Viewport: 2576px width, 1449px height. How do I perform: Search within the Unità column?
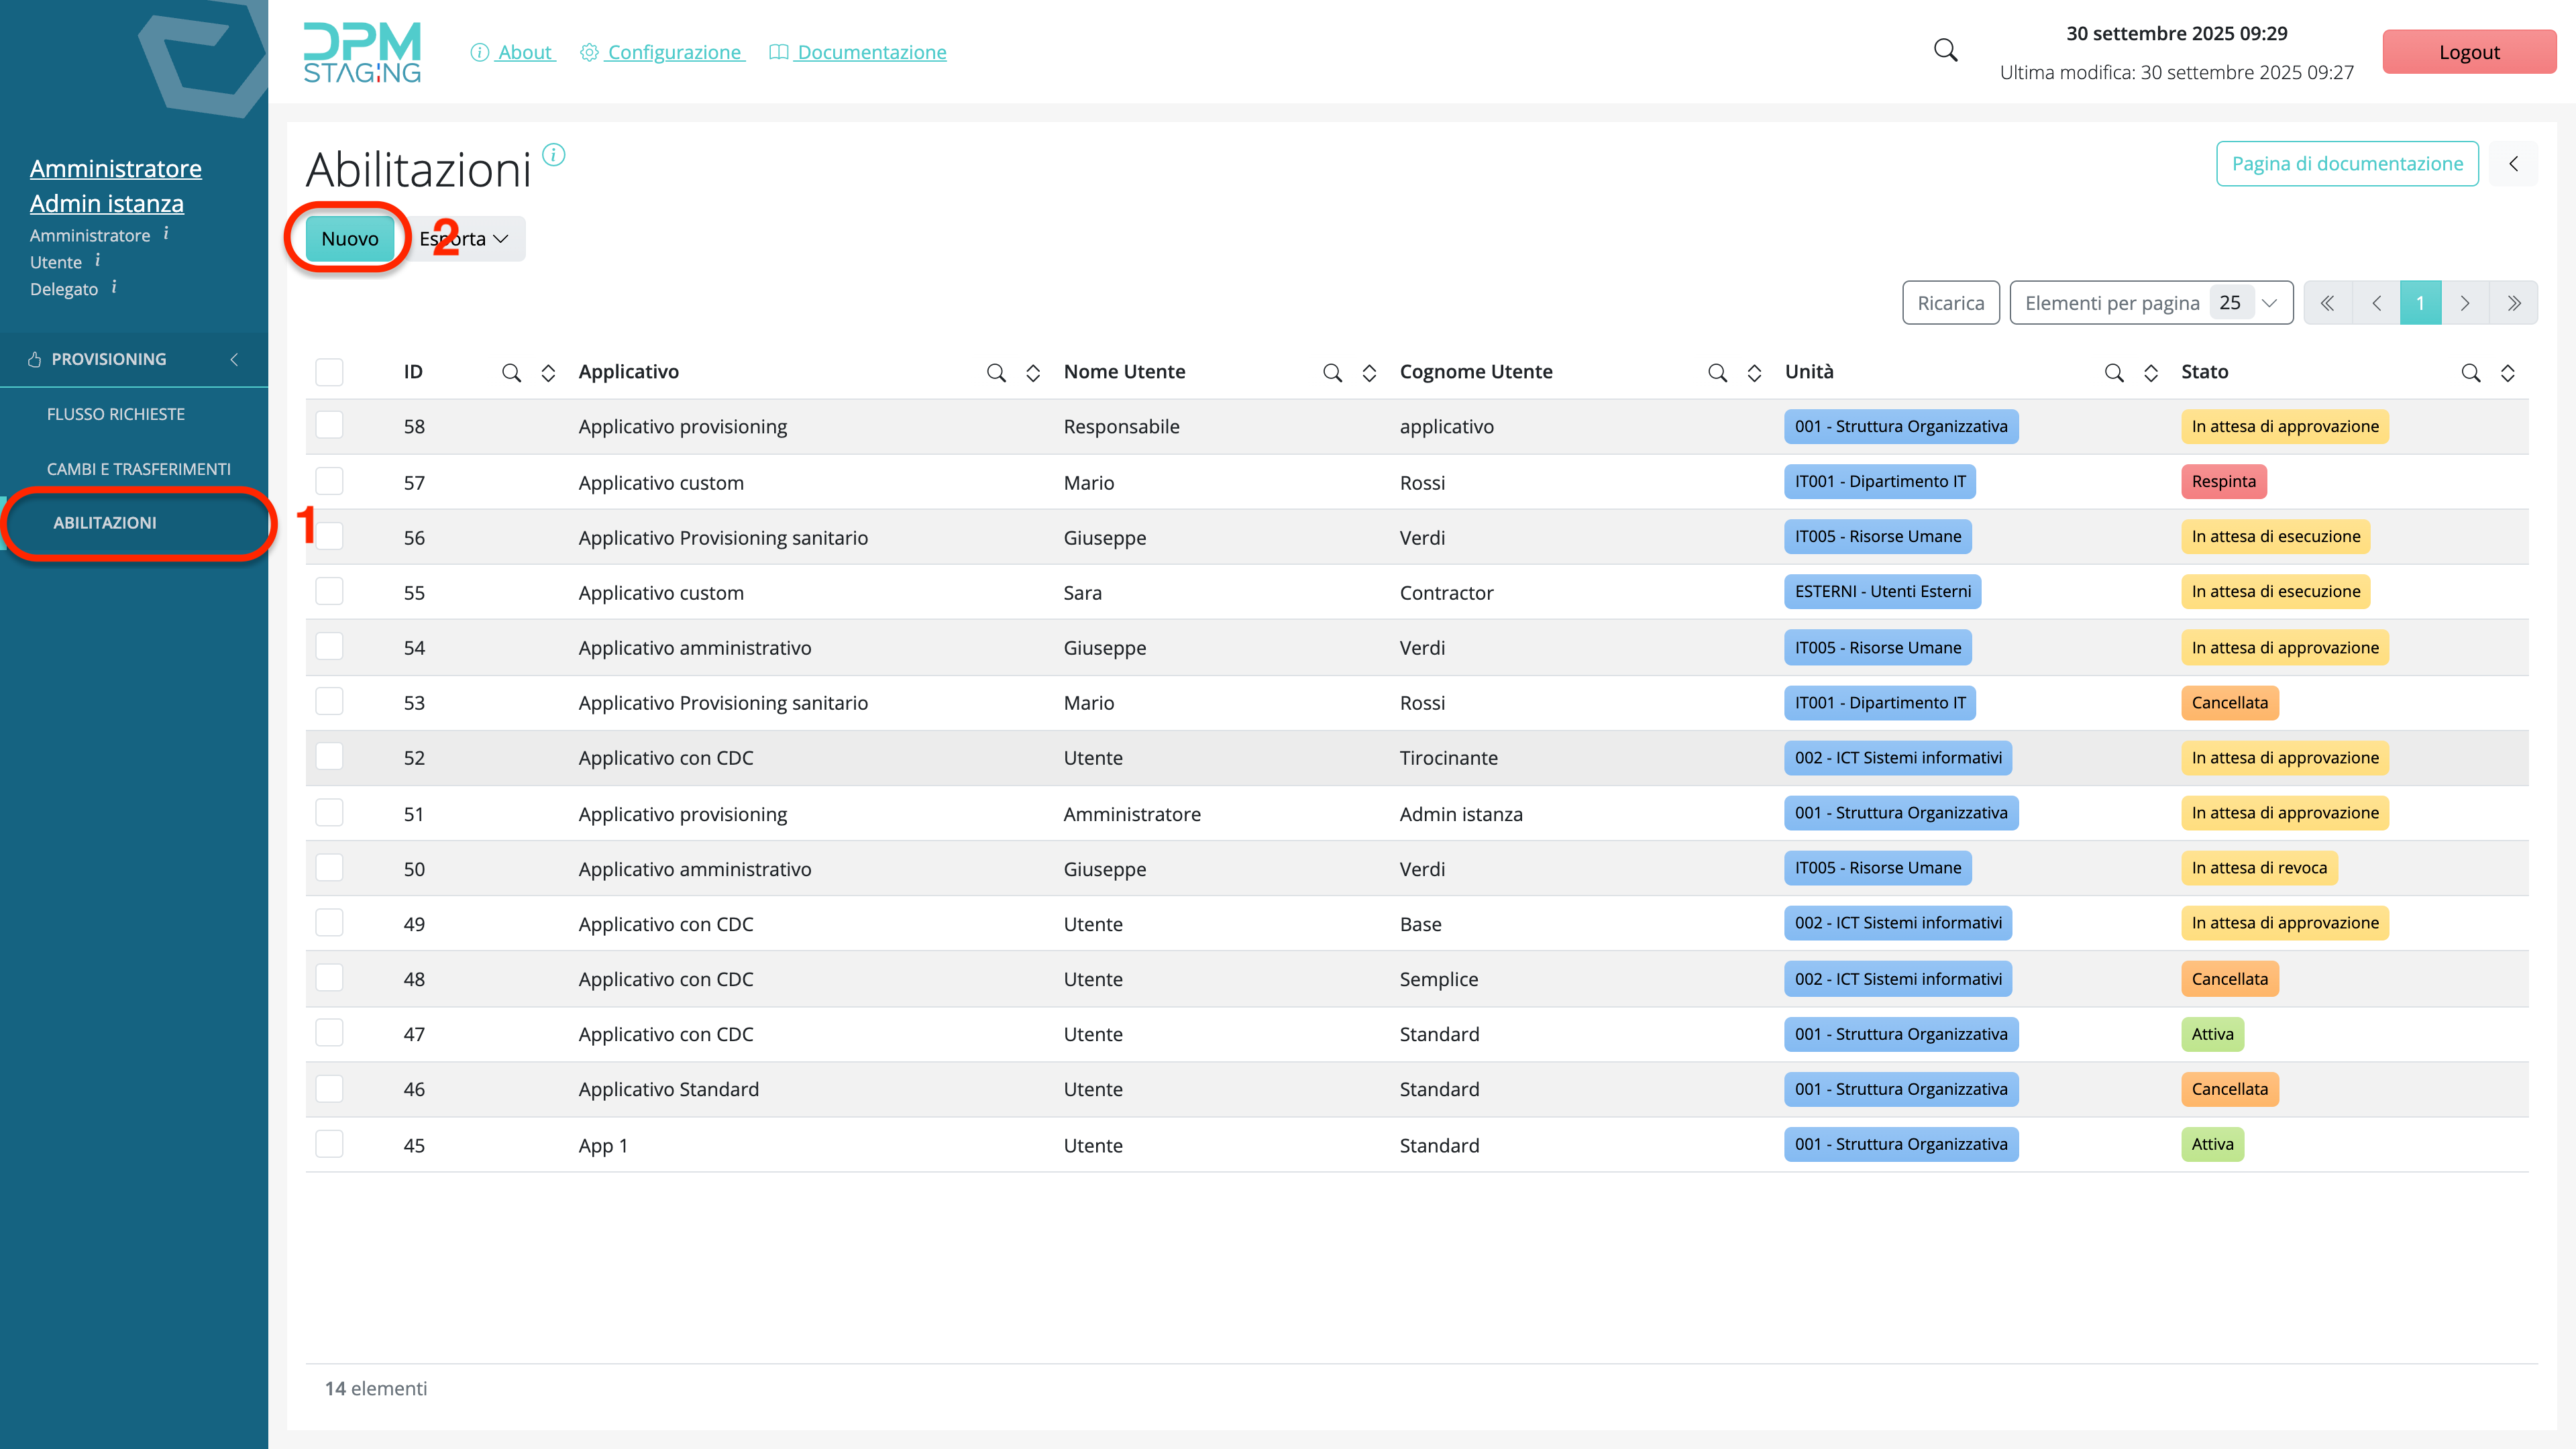pyautogui.click(x=2113, y=373)
